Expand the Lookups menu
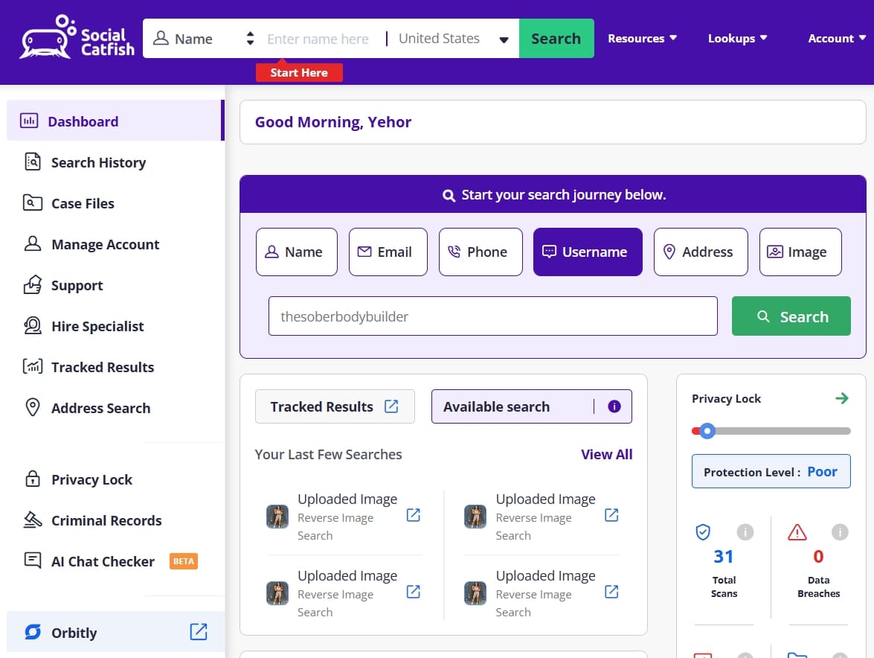Viewport: 874px width, 658px height. (x=737, y=39)
